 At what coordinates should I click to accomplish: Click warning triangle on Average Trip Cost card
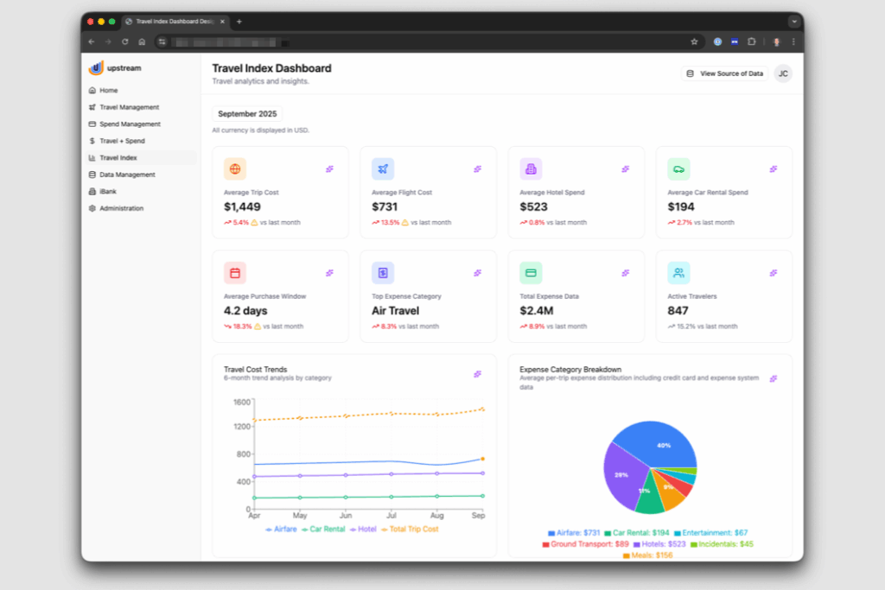click(x=255, y=222)
